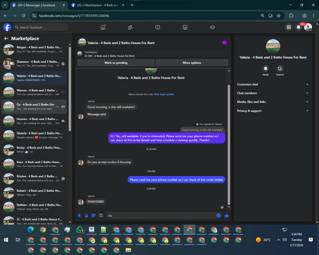Open options dots on Qv conversation
The height and width of the screenshot is (255, 319).
pos(57,106)
